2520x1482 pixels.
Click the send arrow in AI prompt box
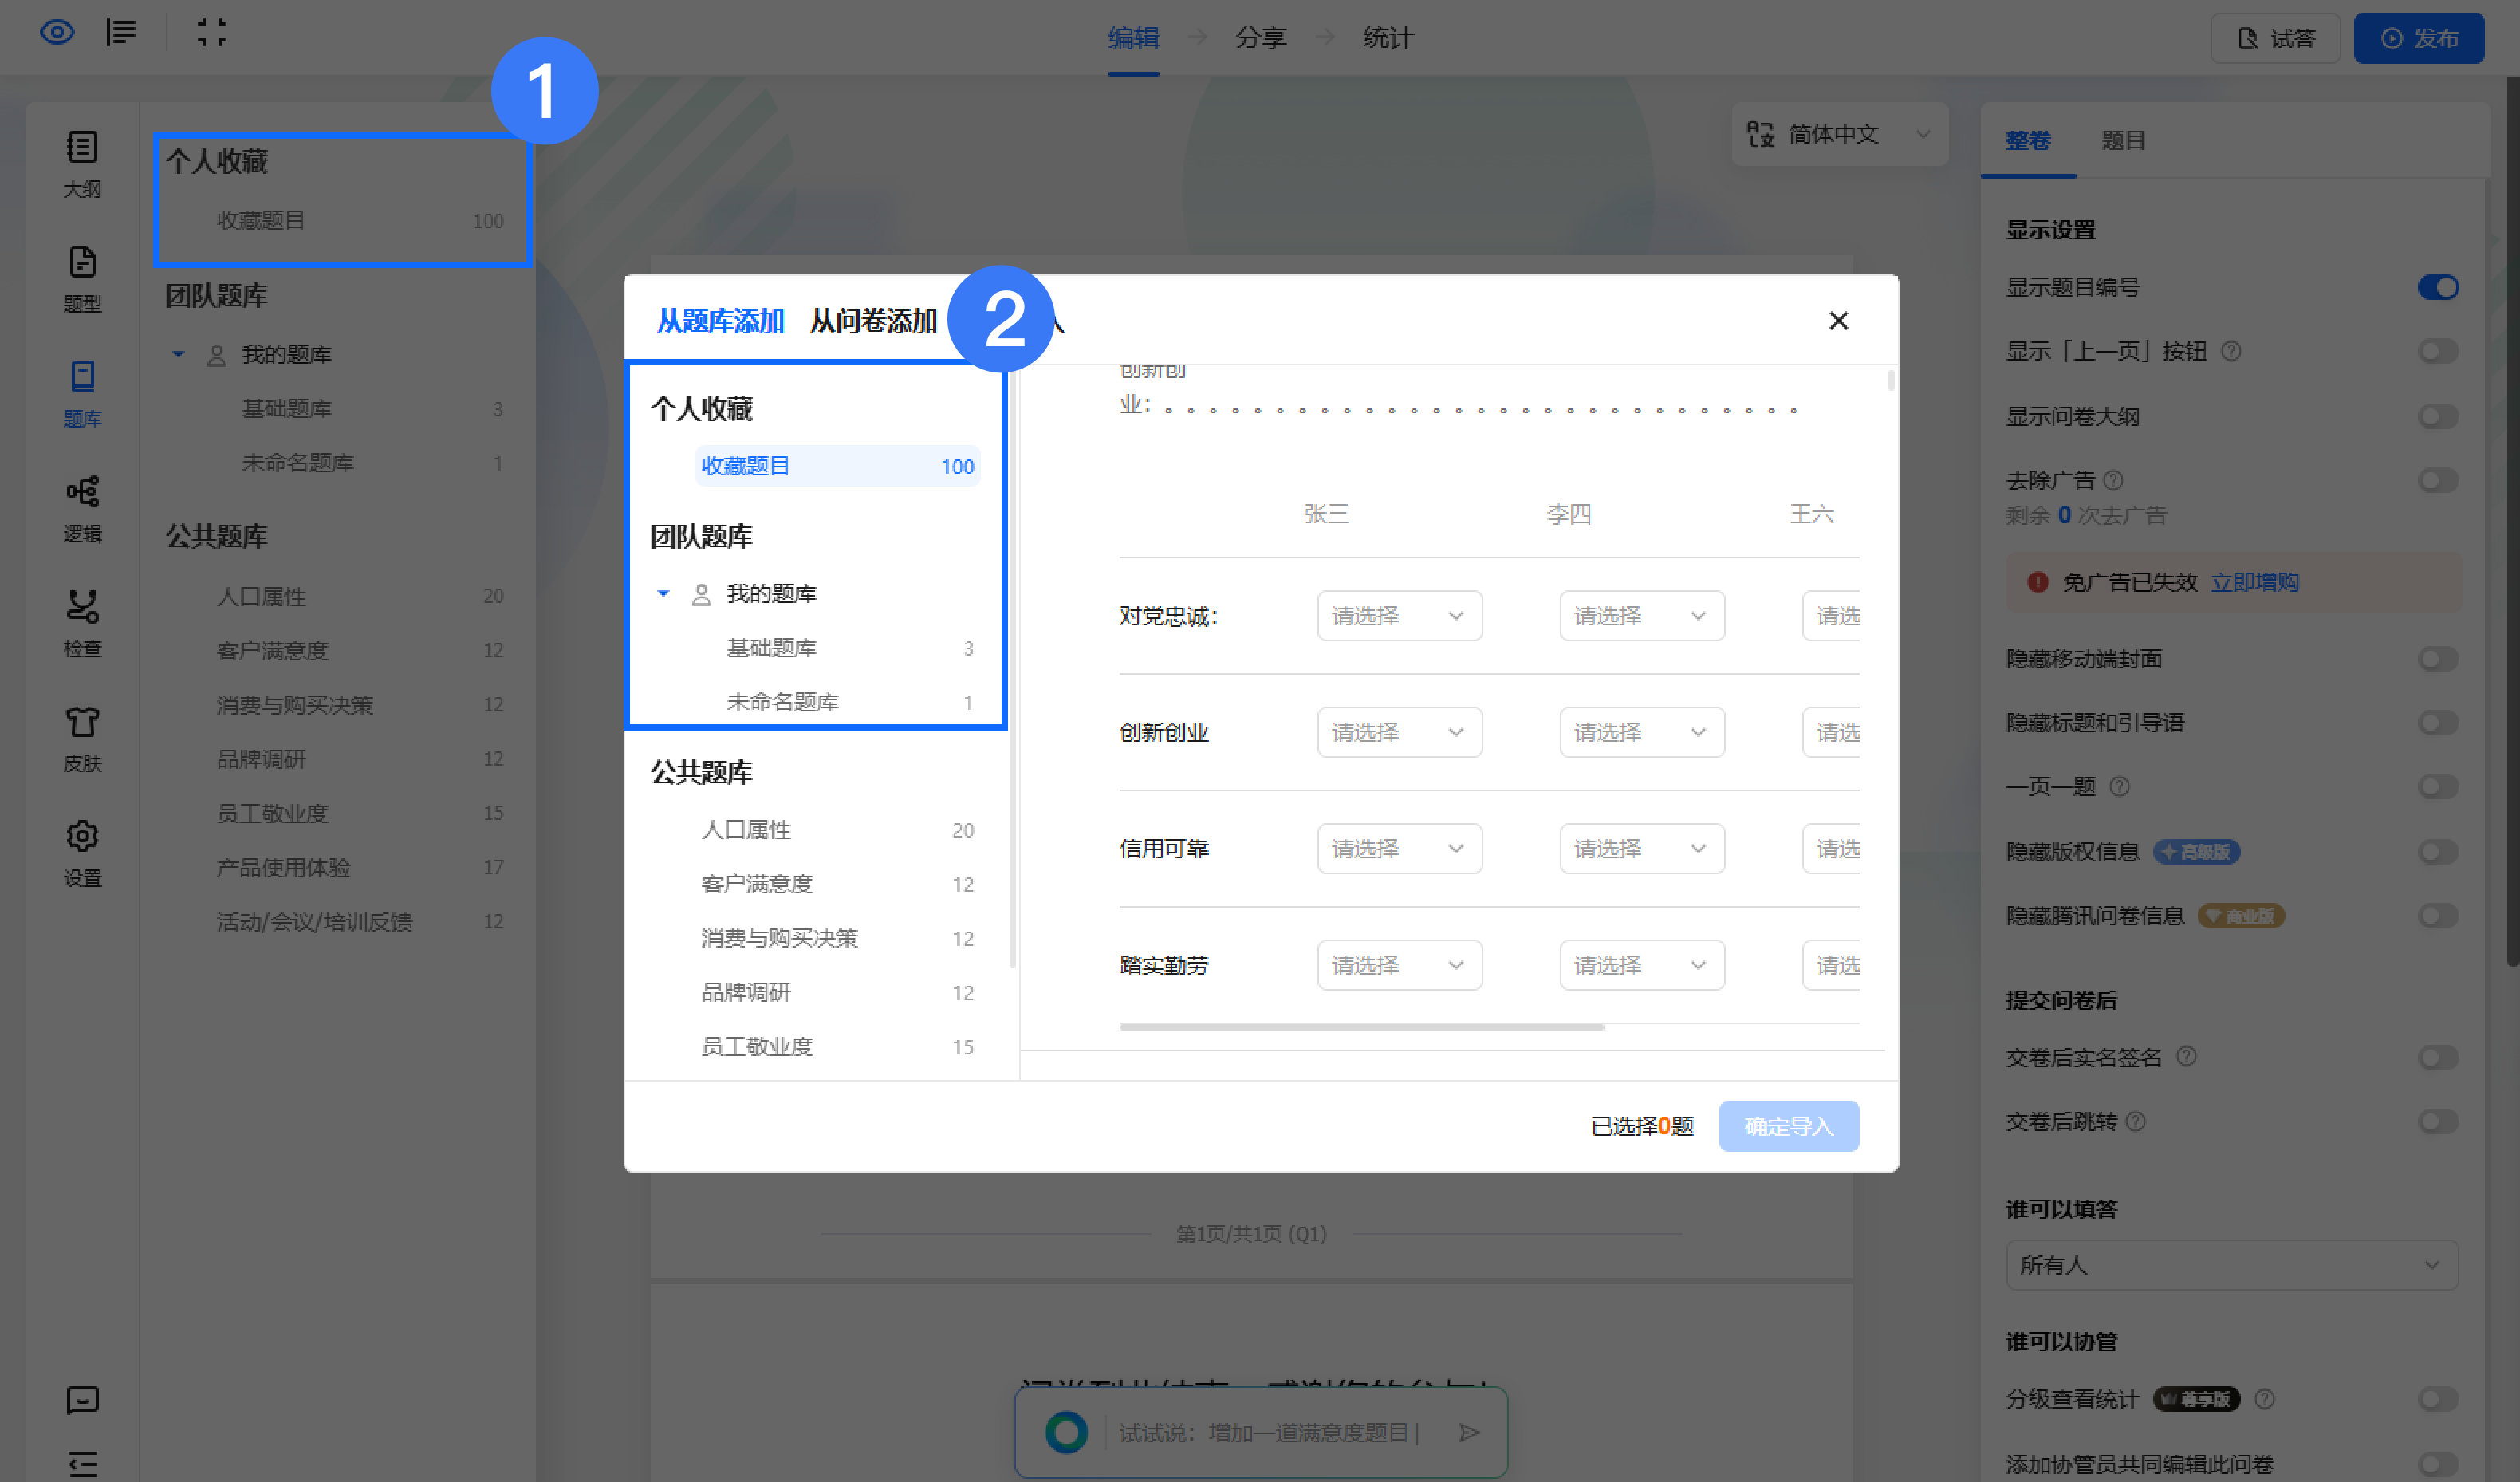click(1469, 1433)
